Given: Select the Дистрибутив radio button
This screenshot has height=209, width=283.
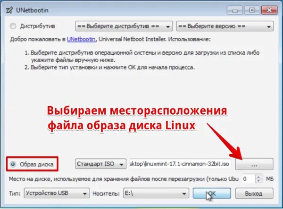Looking at the screenshot, I should 13,26.
